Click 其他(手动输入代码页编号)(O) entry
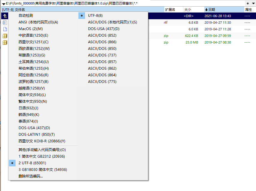This screenshot has width=256, height=191. coord(42,150)
